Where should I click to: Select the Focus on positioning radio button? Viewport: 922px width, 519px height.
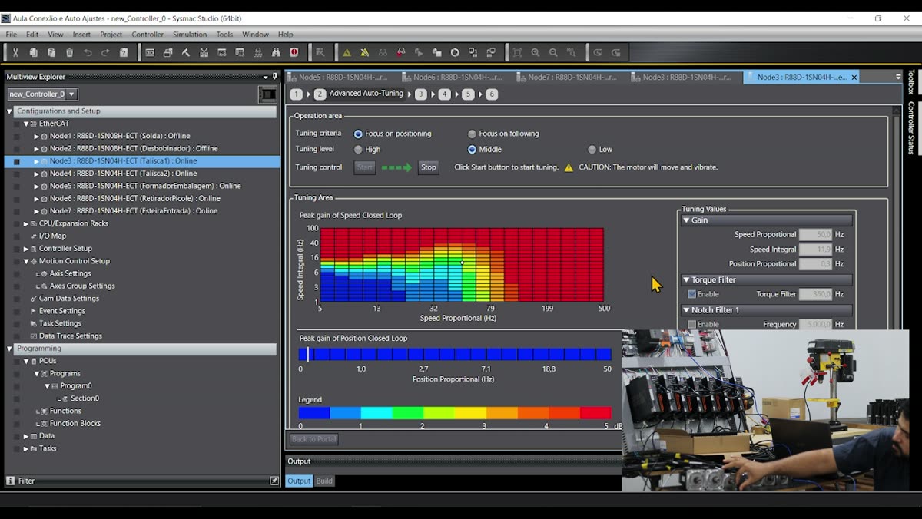pos(358,134)
